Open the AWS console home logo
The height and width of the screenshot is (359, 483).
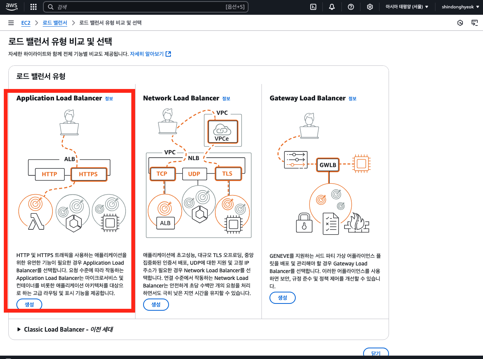pyautogui.click(x=11, y=6)
